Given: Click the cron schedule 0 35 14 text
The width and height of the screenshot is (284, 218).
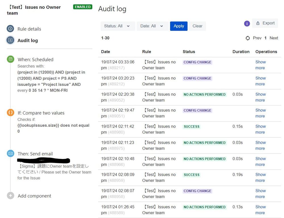Looking at the screenshot, I should 48,90.
